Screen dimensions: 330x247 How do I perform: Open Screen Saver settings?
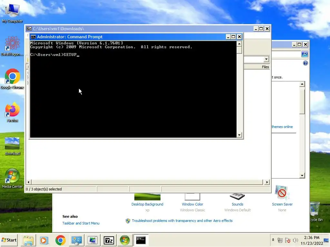(x=282, y=204)
